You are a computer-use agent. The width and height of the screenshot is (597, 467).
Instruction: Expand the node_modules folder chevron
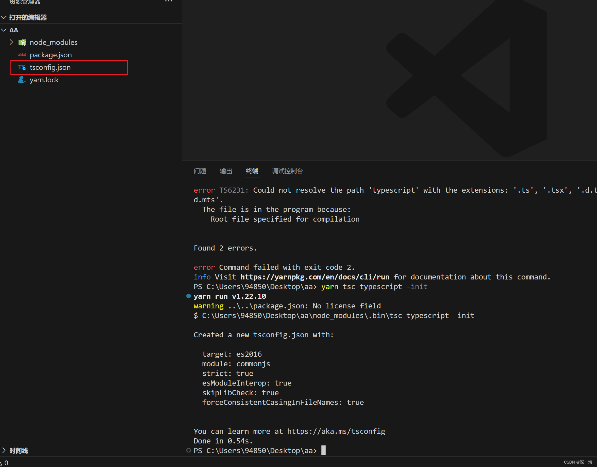point(11,42)
